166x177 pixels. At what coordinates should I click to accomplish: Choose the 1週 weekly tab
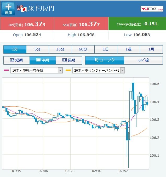click(x=129, y=49)
